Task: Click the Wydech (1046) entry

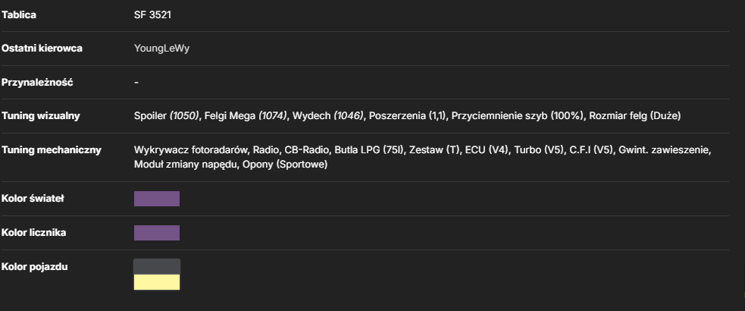Action: pos(328,116)
